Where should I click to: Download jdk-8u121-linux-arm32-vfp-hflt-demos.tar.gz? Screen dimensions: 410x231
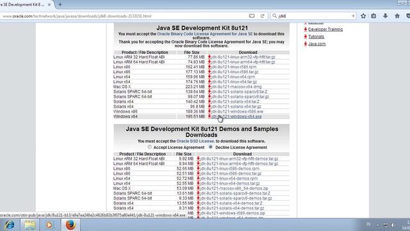pyautogui.click(x=239, y=158)
